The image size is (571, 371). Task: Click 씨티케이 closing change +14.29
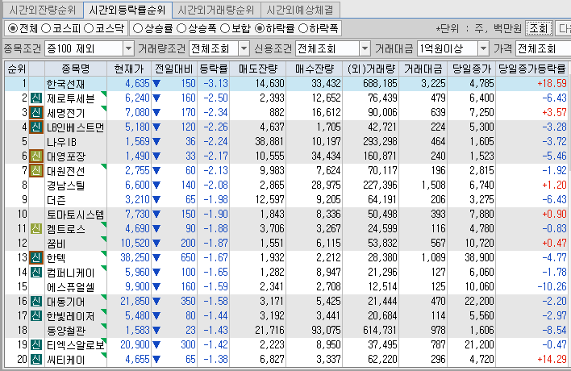552,360
